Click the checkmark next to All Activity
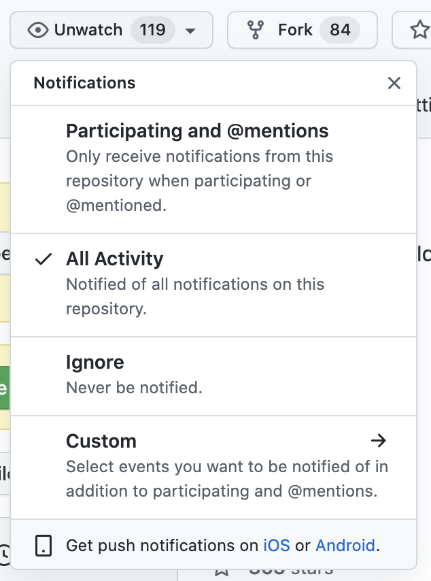Viewport: 431px width, 581px height. [x=44, y=259]
